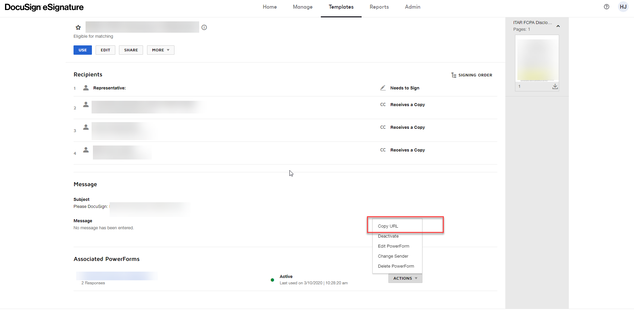Click the 'Pages: 1' label
The height and width of the screenshot is (311, 634).
[x=522, y=29]
